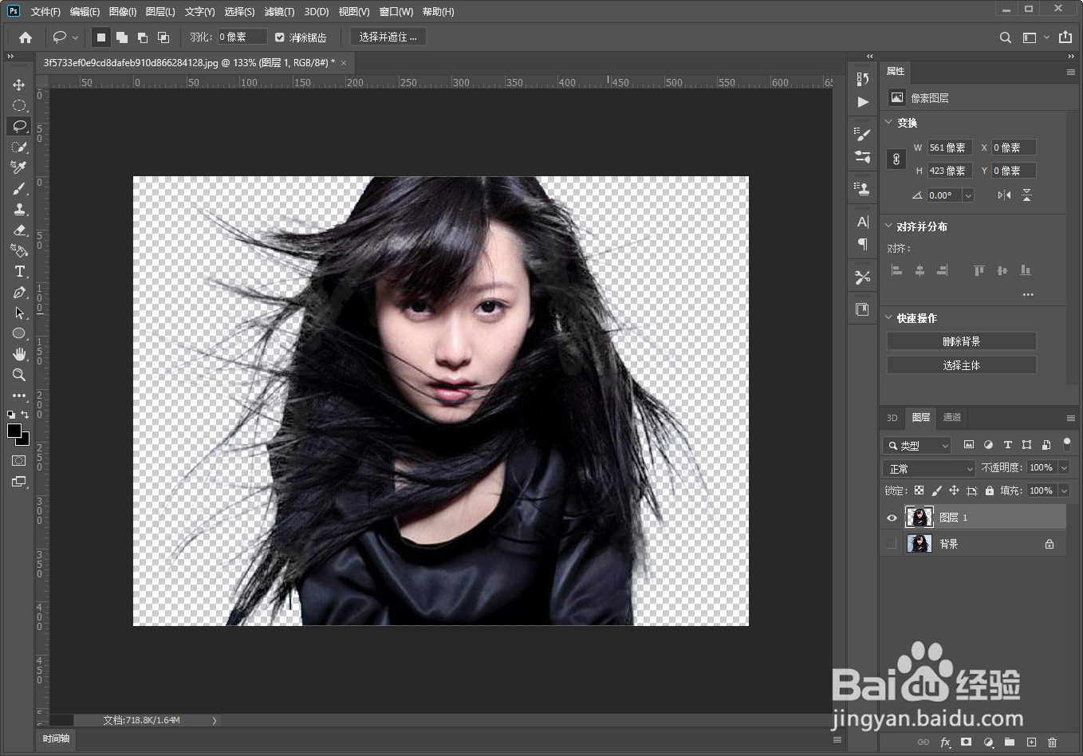
Task: Toggle the anti-alias (消除锯齿) checkbox
Action: coord(280,37)
